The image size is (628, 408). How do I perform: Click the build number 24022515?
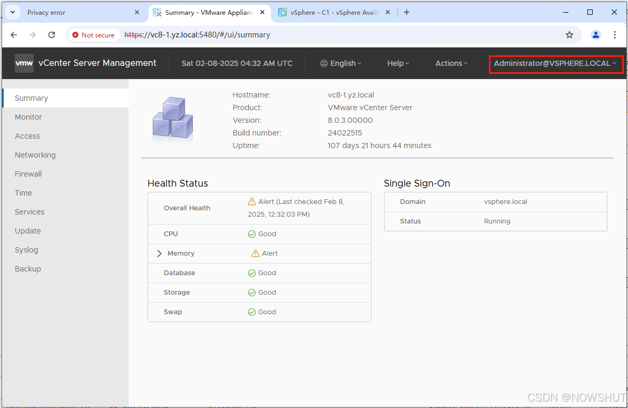click(x=345, y=133)
